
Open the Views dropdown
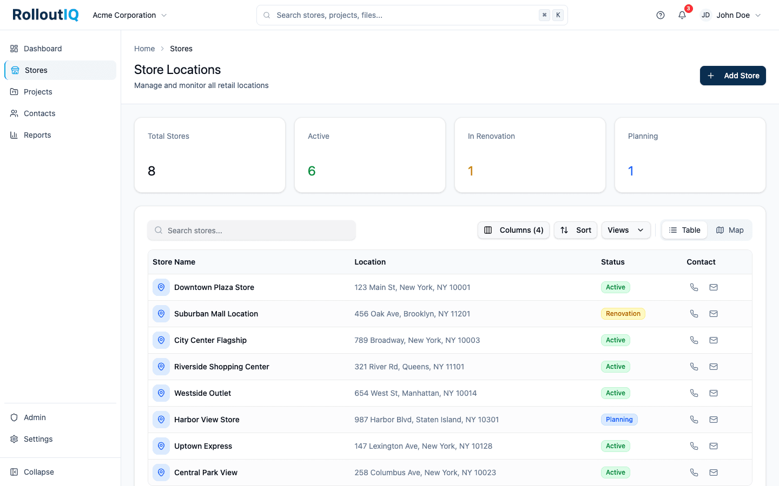point(626,230)
